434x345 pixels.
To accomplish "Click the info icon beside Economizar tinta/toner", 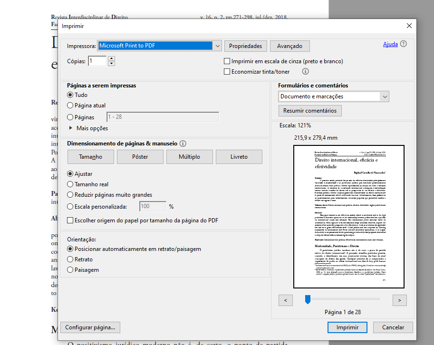I will coord(305,71).
